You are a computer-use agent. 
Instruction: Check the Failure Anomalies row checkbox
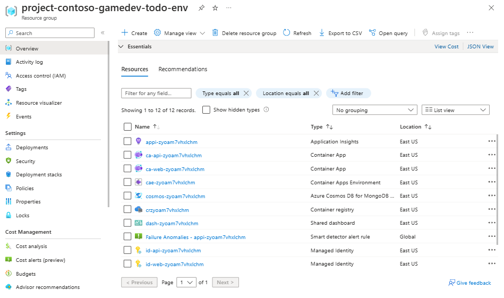127,236
